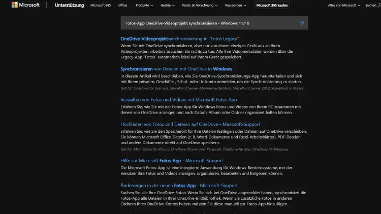
Task: Click the description starting 'Erfahren Sie, wie Sie mit der Fotos-App'
Action: 211,110
